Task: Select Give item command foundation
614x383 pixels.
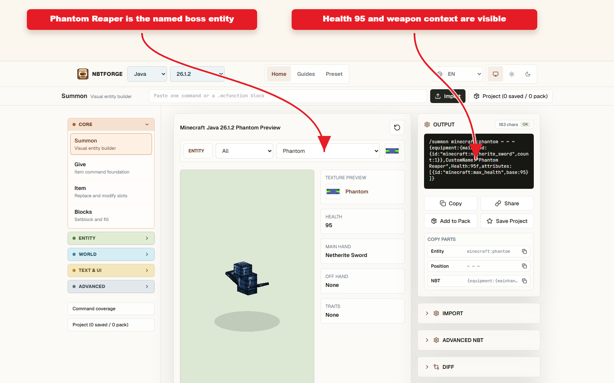Action: (x=111, y=168)
